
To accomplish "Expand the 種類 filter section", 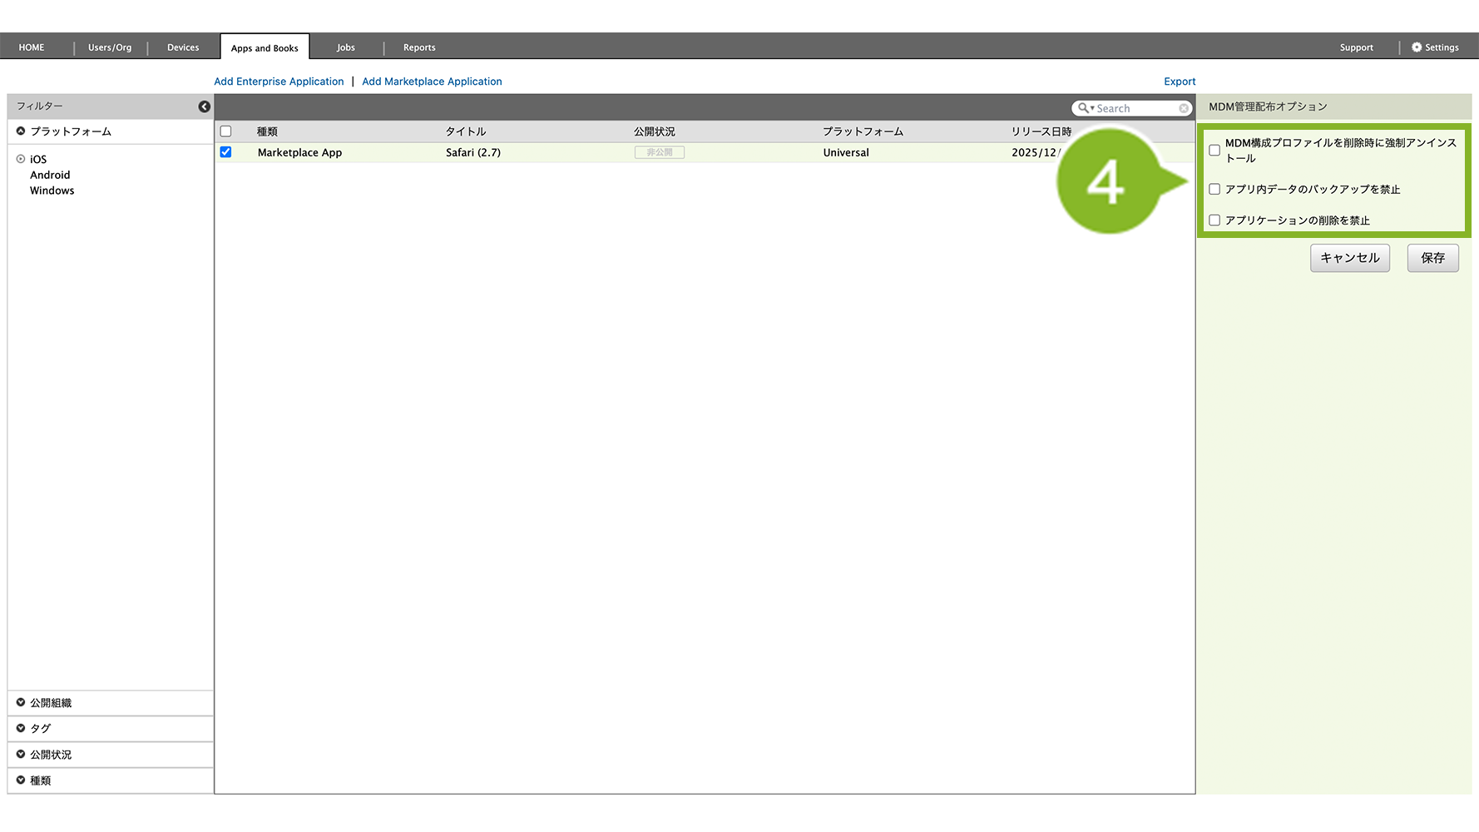I will coord(21,780).
